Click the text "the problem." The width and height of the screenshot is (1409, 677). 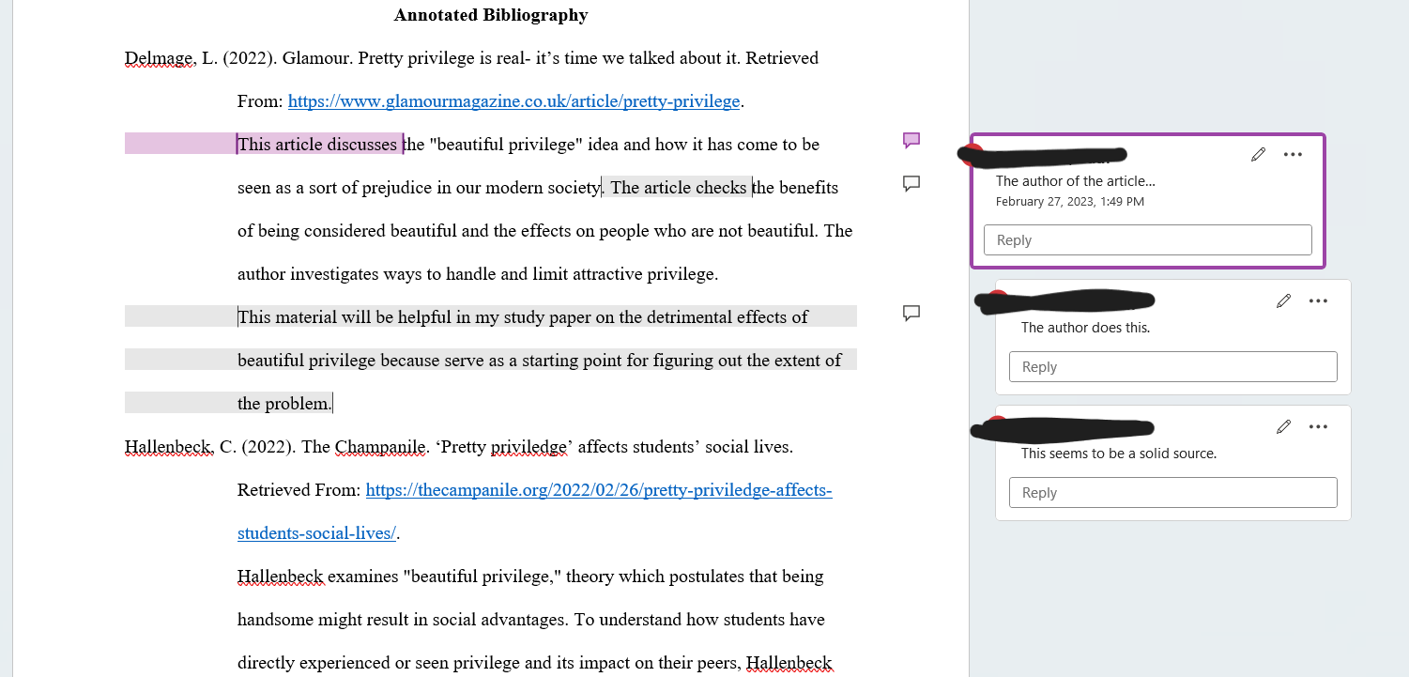(284, 403)
